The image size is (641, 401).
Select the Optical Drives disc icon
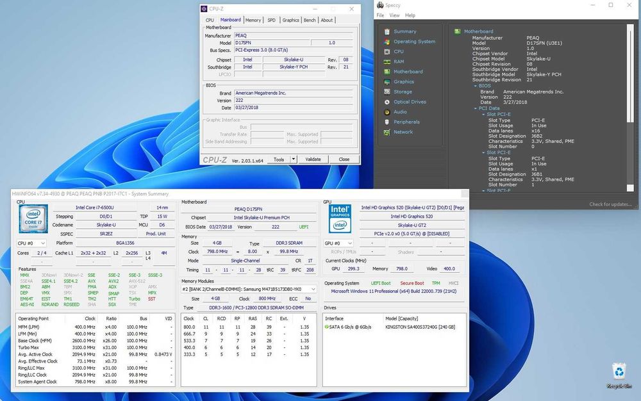(387, 102)
